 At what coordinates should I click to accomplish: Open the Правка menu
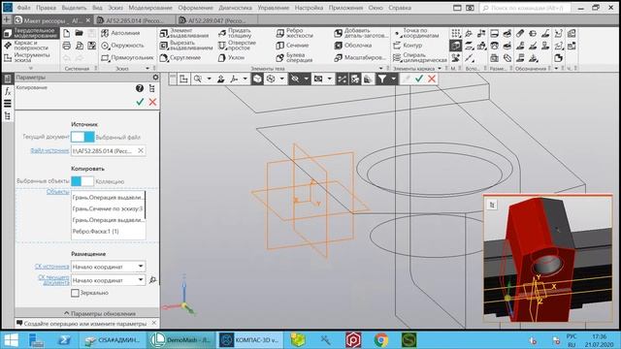(46, 8)
